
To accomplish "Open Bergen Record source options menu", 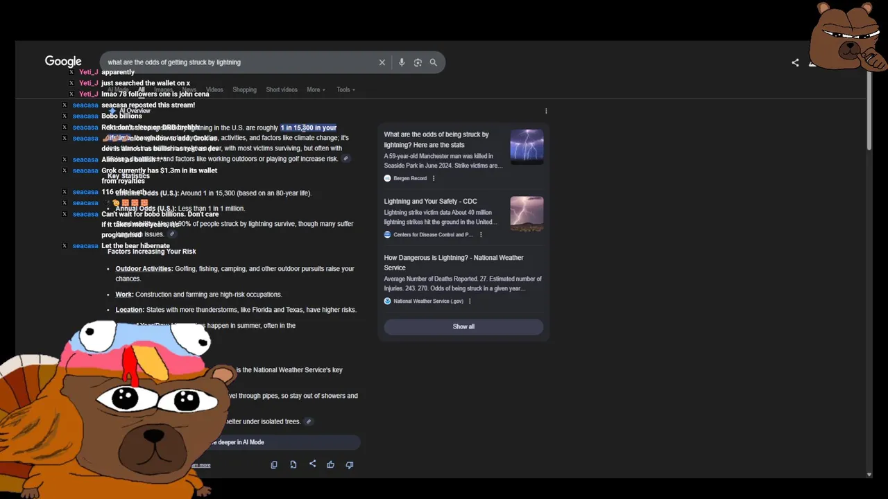I will coord(434,178).
